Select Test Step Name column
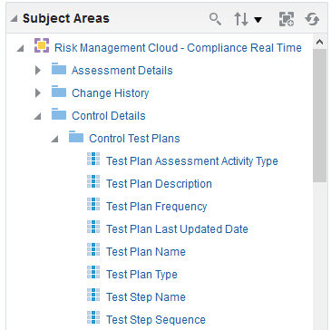The image size is (331, 330). click(x=146, y=297)
